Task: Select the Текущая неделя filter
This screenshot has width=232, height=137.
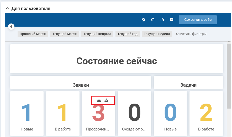Action: 157,34
